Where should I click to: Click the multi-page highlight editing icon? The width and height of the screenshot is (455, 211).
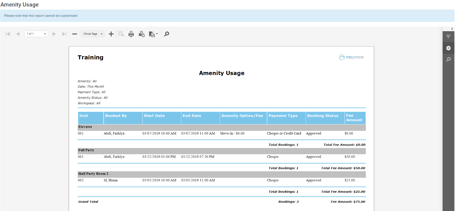121,34
